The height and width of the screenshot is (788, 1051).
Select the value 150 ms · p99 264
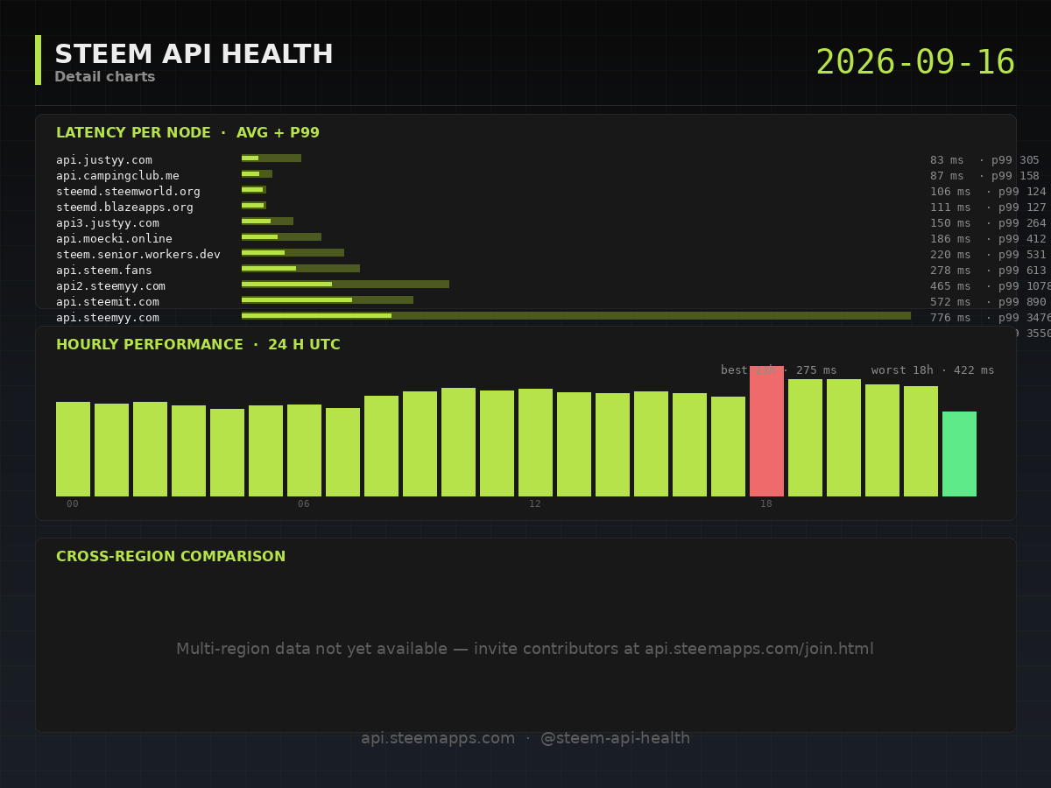coord(988,223)
